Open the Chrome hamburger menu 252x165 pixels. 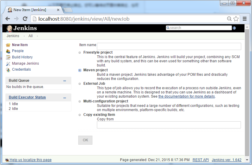[x=244, y=19]
